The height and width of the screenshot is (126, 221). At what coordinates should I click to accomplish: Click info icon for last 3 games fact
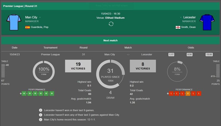point(41,115)
